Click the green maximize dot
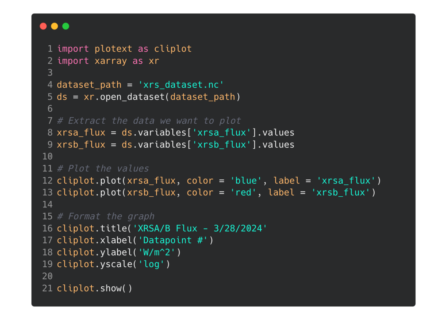This screenshot has width=447, height=320. 65,26
